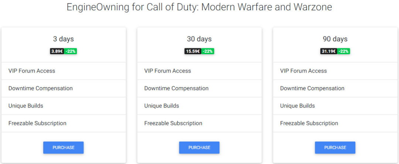
Task: Click Purchase button for the 3 days plan
Action: 63,147
